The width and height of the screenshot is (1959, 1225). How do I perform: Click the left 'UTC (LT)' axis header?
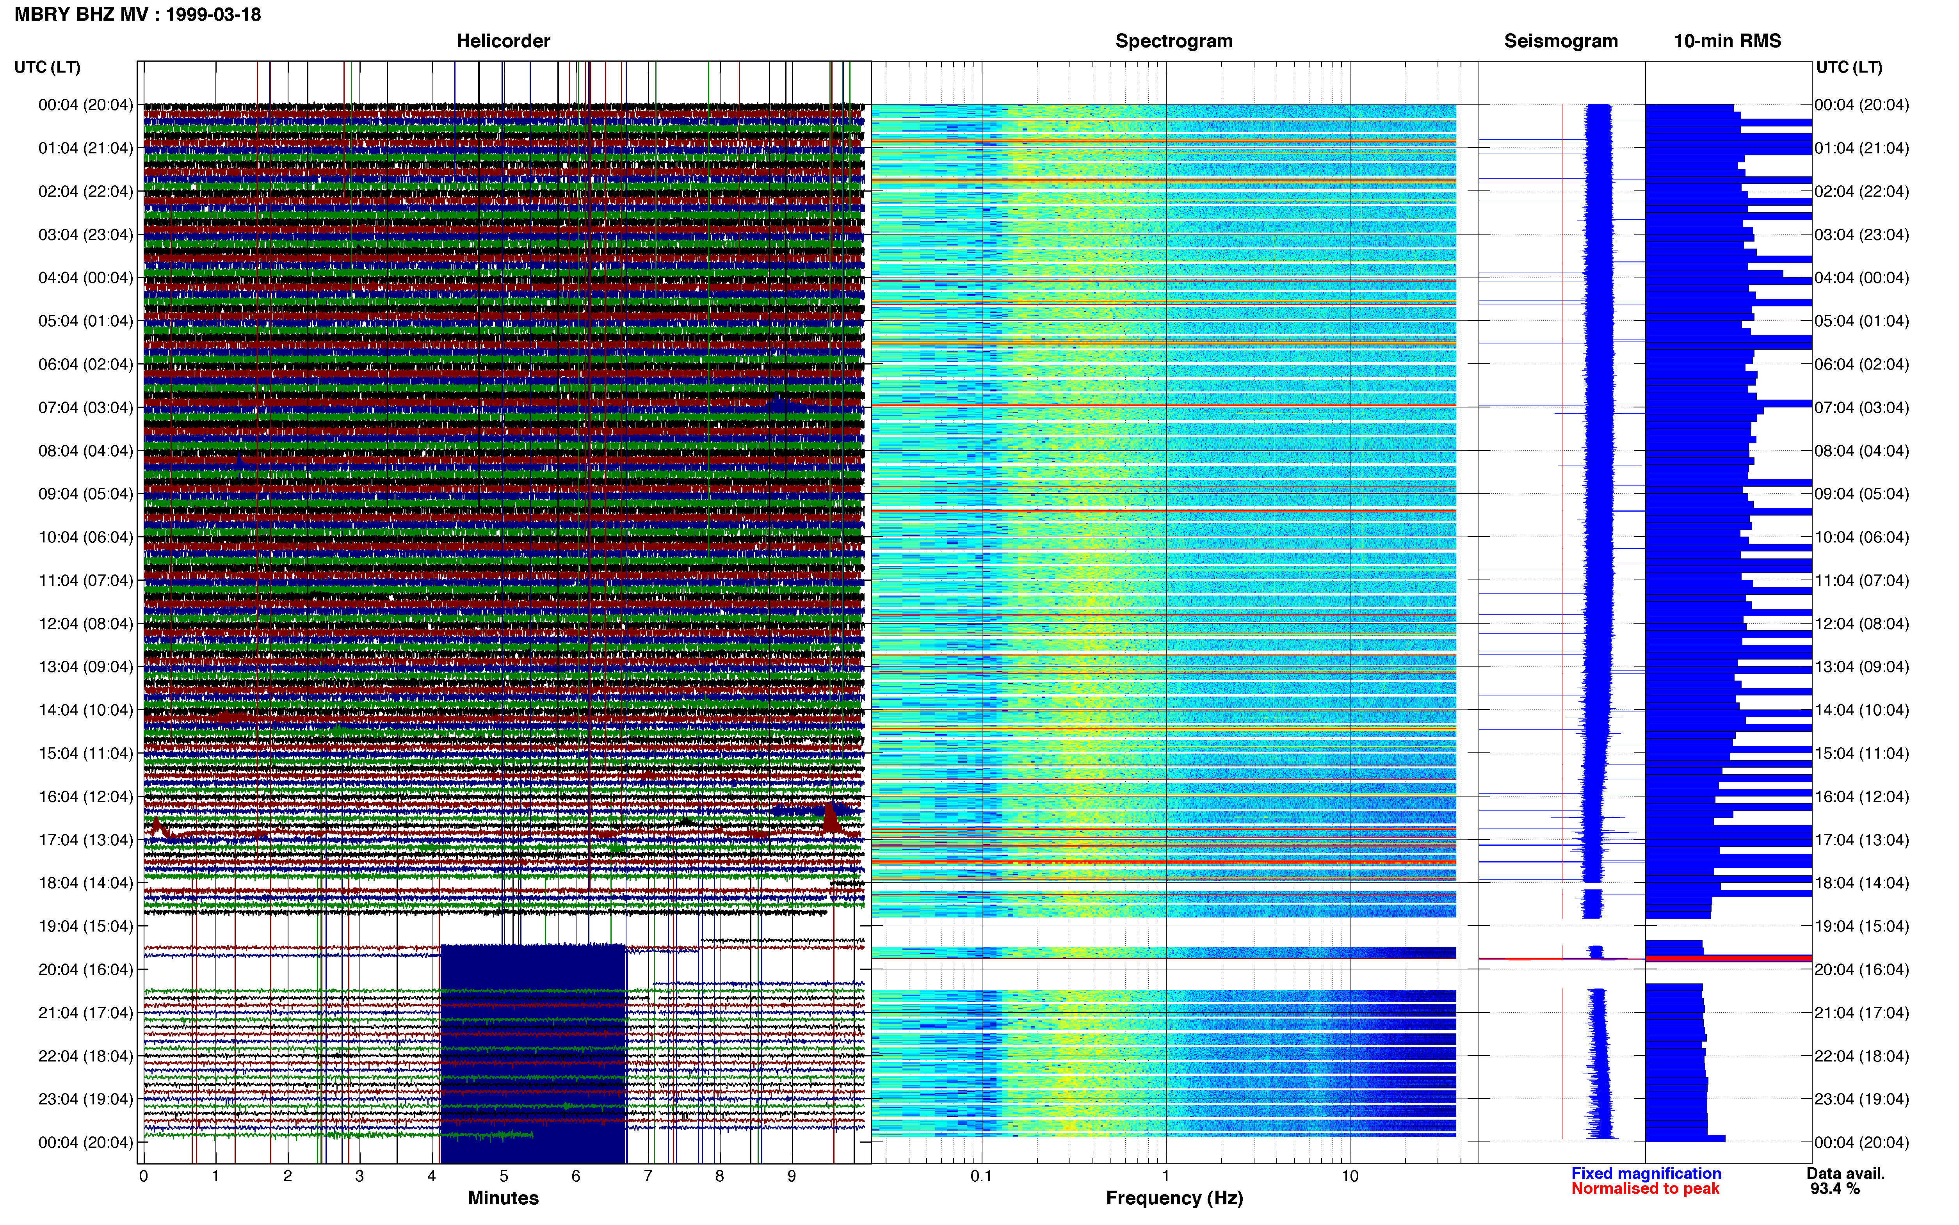click(x=48, y=67)
